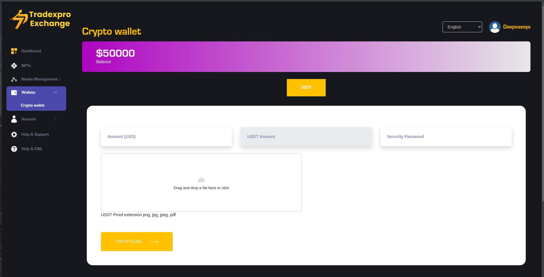Expand the Account submenu chevron
This screenshot has height=277, width=544.
(56, 119)
